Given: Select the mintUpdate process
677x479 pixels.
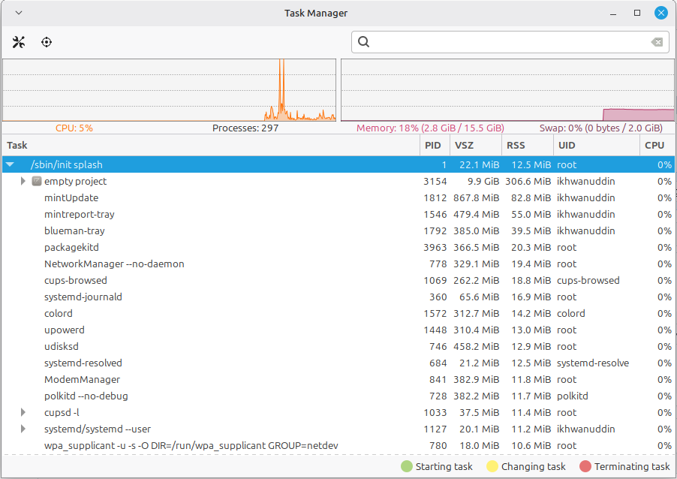Looking at the screenshot, I should pyautogui.click(x=338, y=197).
